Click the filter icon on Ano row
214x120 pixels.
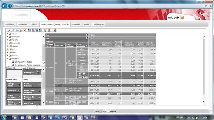86,35
